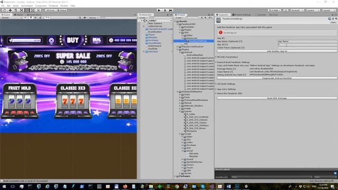Switch to the Project Settings tab
Screen dimensions: 338x190
[x=241, y=15]
